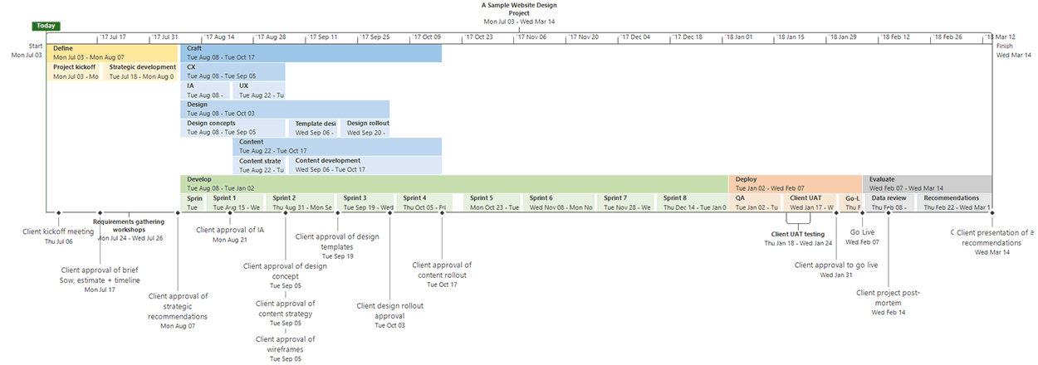Image resolution: width=1038 pixels, height=365 pixels.
Task: Select the Sprint 3 task bar
Action: [x=364, y=202]
